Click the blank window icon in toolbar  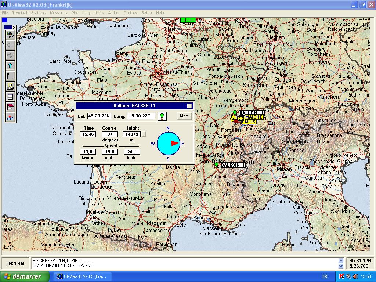pos(10,76)
